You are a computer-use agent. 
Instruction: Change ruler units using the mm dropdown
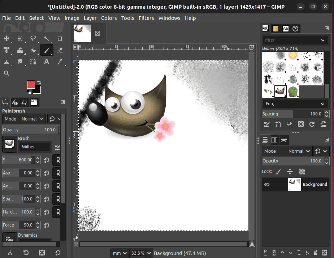(120, 253)
